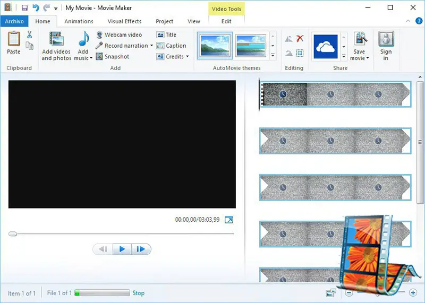Switch to the Home tab

42,21
